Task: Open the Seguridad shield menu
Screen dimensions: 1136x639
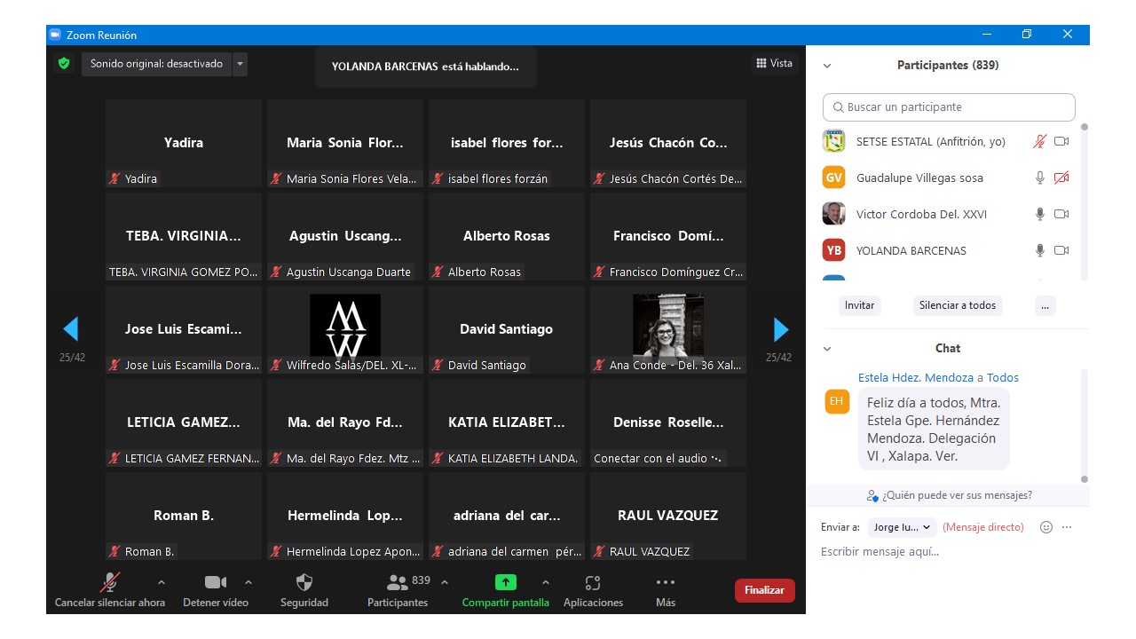Action: coord(304,590)
